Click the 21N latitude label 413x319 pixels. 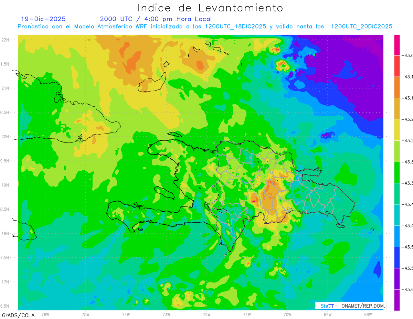(6, 88)
